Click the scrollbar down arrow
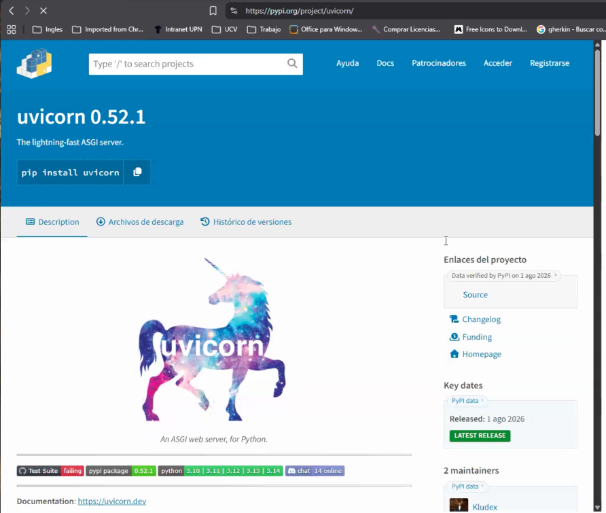The image size is (606, 513). coord(597,508)
